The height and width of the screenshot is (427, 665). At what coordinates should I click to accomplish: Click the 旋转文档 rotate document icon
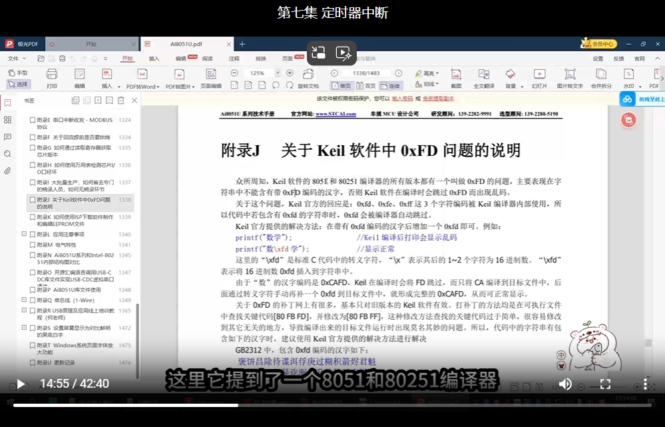click(x=308, y=79)
